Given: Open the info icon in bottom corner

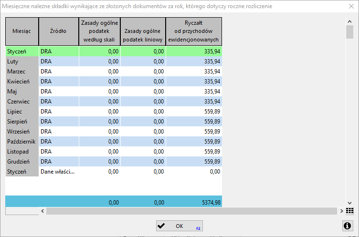Looking at the screenshot, I should pyautogui.click(x=348, y=226).
